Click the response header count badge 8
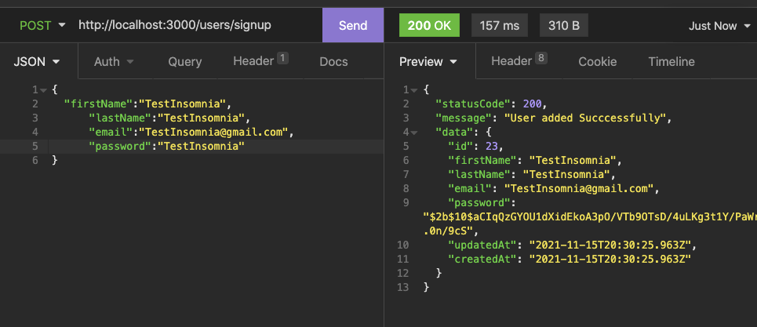The image size is (757, 327). [x=540, y=59]
